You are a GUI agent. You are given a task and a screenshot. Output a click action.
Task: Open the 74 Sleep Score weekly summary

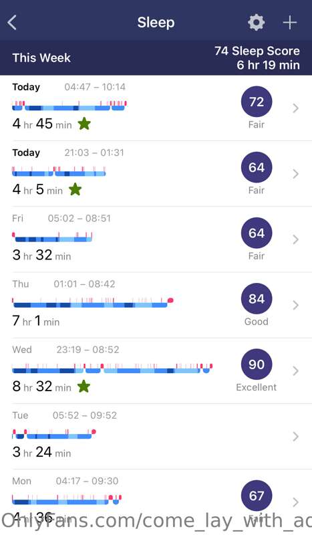click(x=257, y=58)
